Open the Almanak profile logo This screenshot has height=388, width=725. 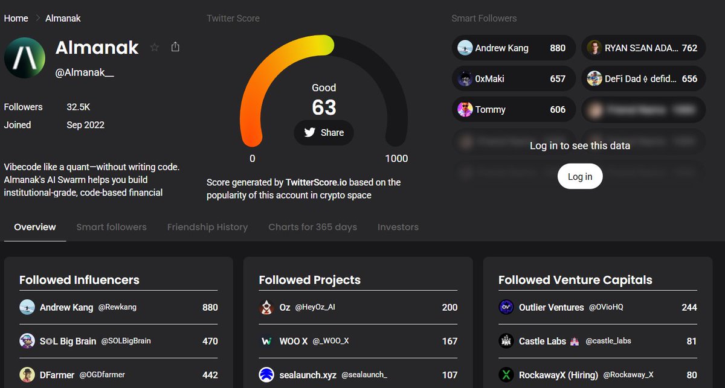pyautogui.click(x=25, y=58)
